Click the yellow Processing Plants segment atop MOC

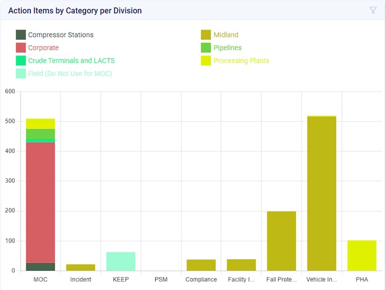click(x=40, y=123)
